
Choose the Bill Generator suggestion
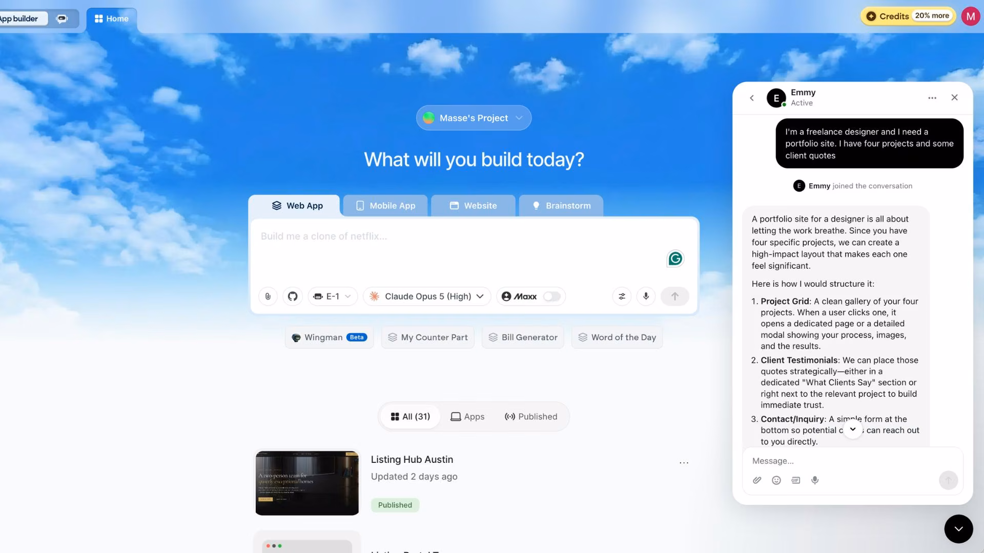[523, 337]
